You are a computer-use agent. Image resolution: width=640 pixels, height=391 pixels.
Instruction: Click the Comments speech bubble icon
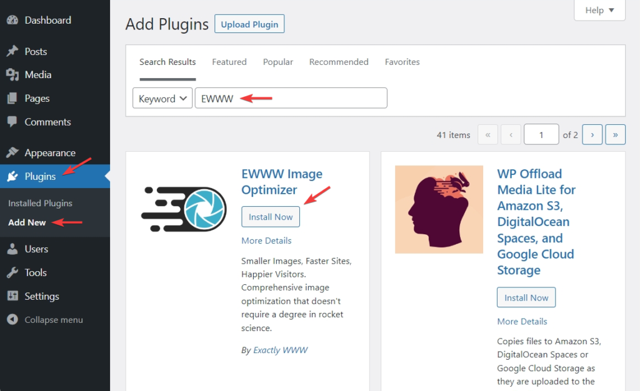(x=12, y=122)
